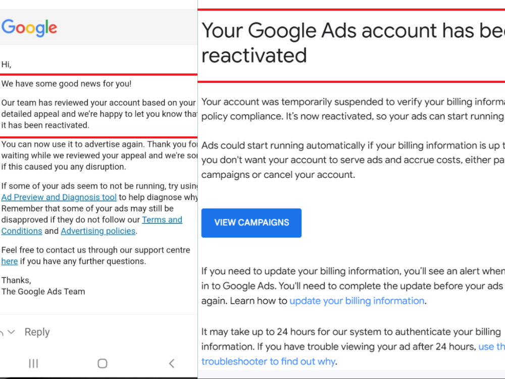Click the 'We have some good news for you!' text
Image resolution: width=505 pixels, height=379 pixels.
point(66,84)
